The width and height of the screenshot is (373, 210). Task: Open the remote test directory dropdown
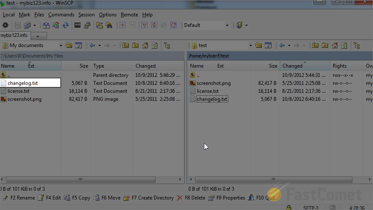pos(250,45)
